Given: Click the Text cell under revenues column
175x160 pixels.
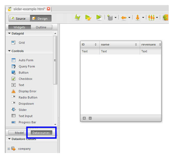Looking at the screenshot, I should pyautogui.click(x=151, y=51).
